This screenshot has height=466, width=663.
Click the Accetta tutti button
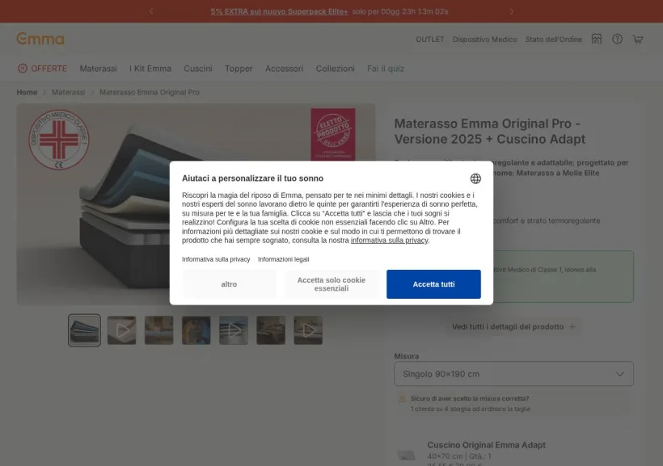click(x=433, y=284)
